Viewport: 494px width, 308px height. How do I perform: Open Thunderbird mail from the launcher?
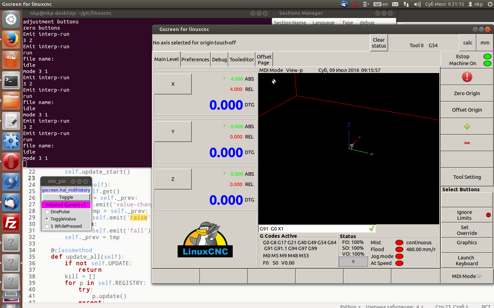pyautogui.click(x=11, y=202)
